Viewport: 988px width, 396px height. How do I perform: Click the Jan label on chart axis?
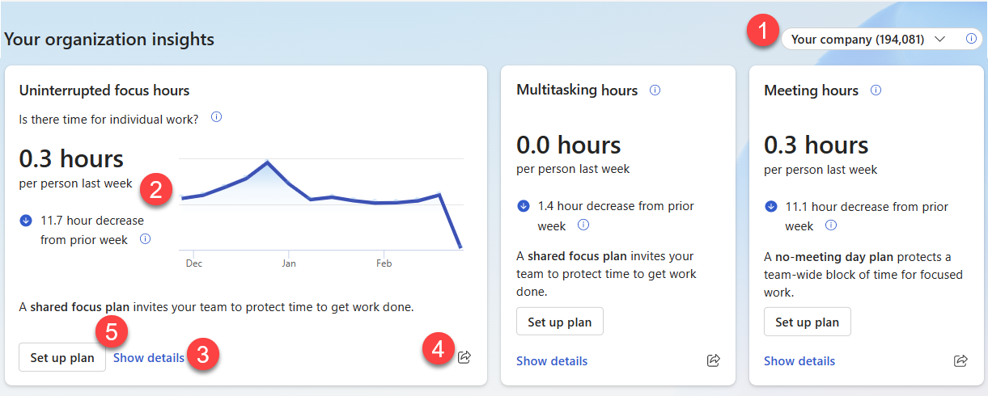289,263
